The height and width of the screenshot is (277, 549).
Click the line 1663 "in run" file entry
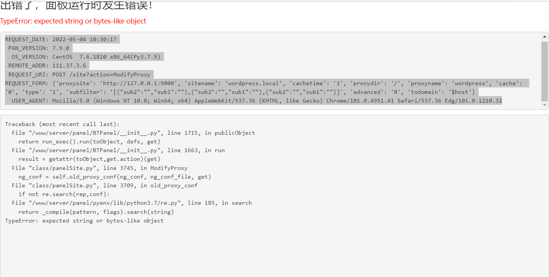[118, 150]
